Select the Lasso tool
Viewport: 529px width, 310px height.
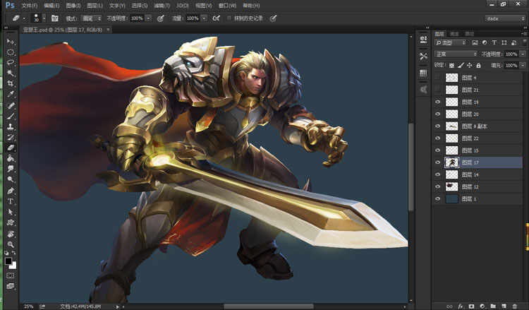tap(11, 63)
